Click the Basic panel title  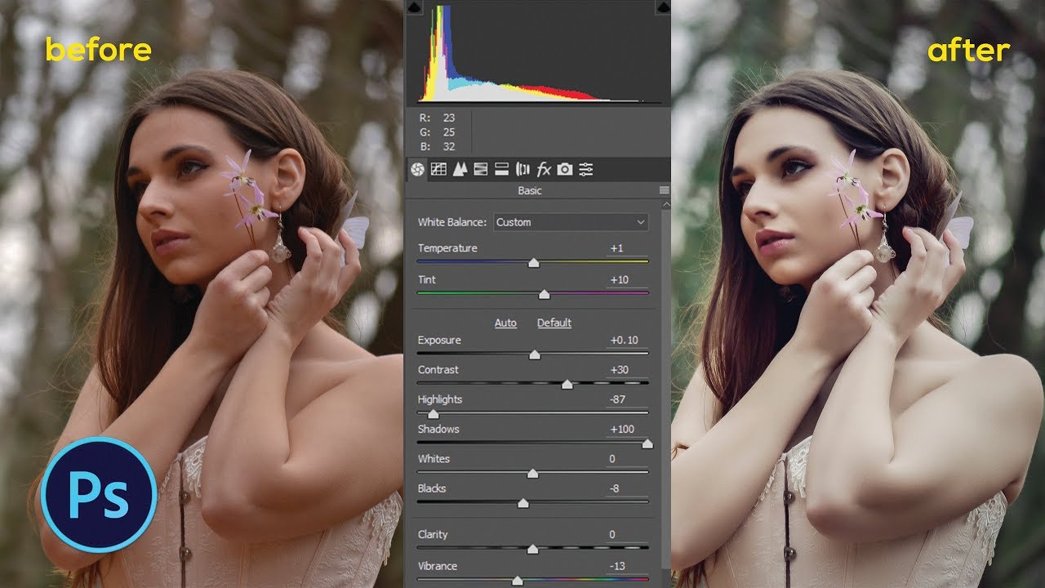tap(530, 190)
